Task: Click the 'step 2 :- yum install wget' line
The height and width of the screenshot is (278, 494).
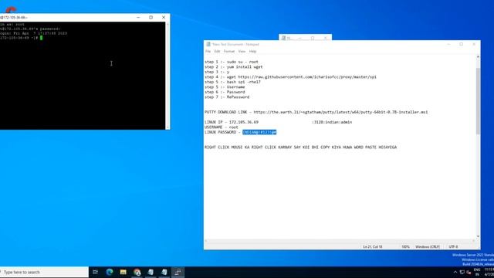Action: [x=233, y=67]
